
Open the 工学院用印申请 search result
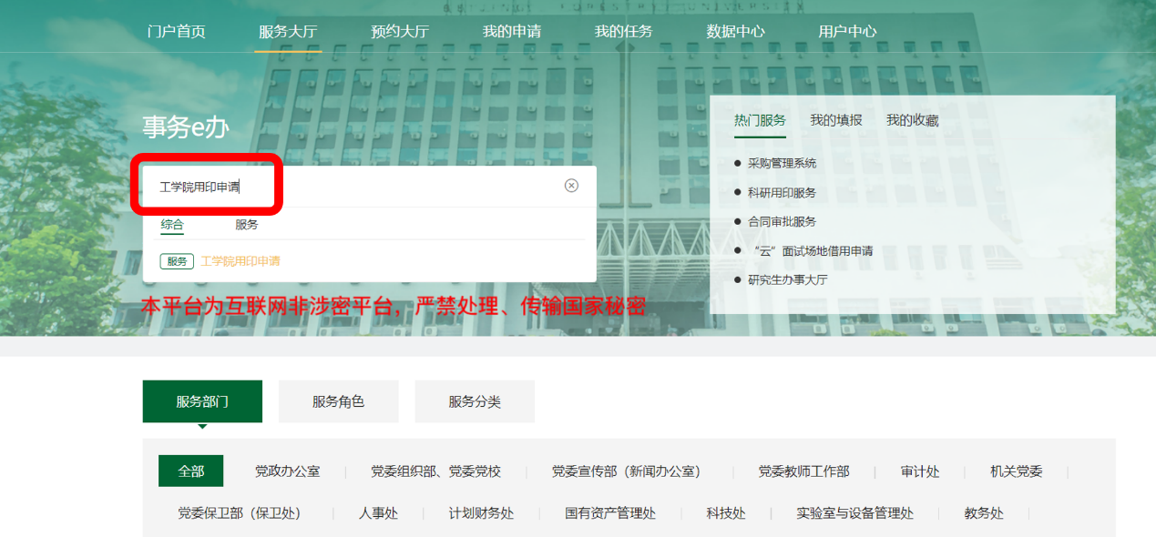pyautogui.click(x=240, y=261)
